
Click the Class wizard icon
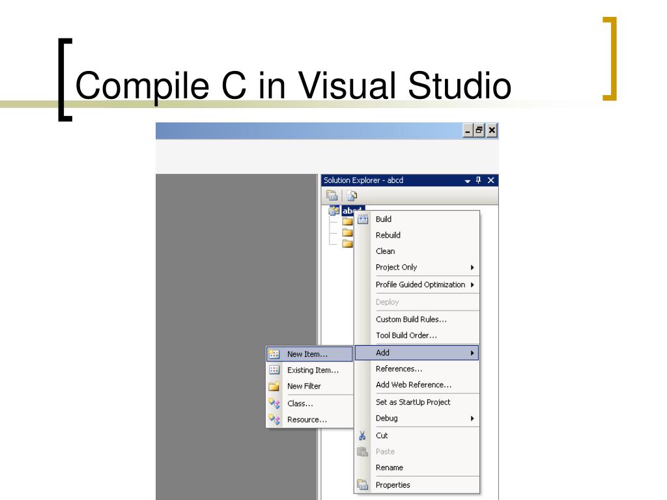click(x=274, y=404)
